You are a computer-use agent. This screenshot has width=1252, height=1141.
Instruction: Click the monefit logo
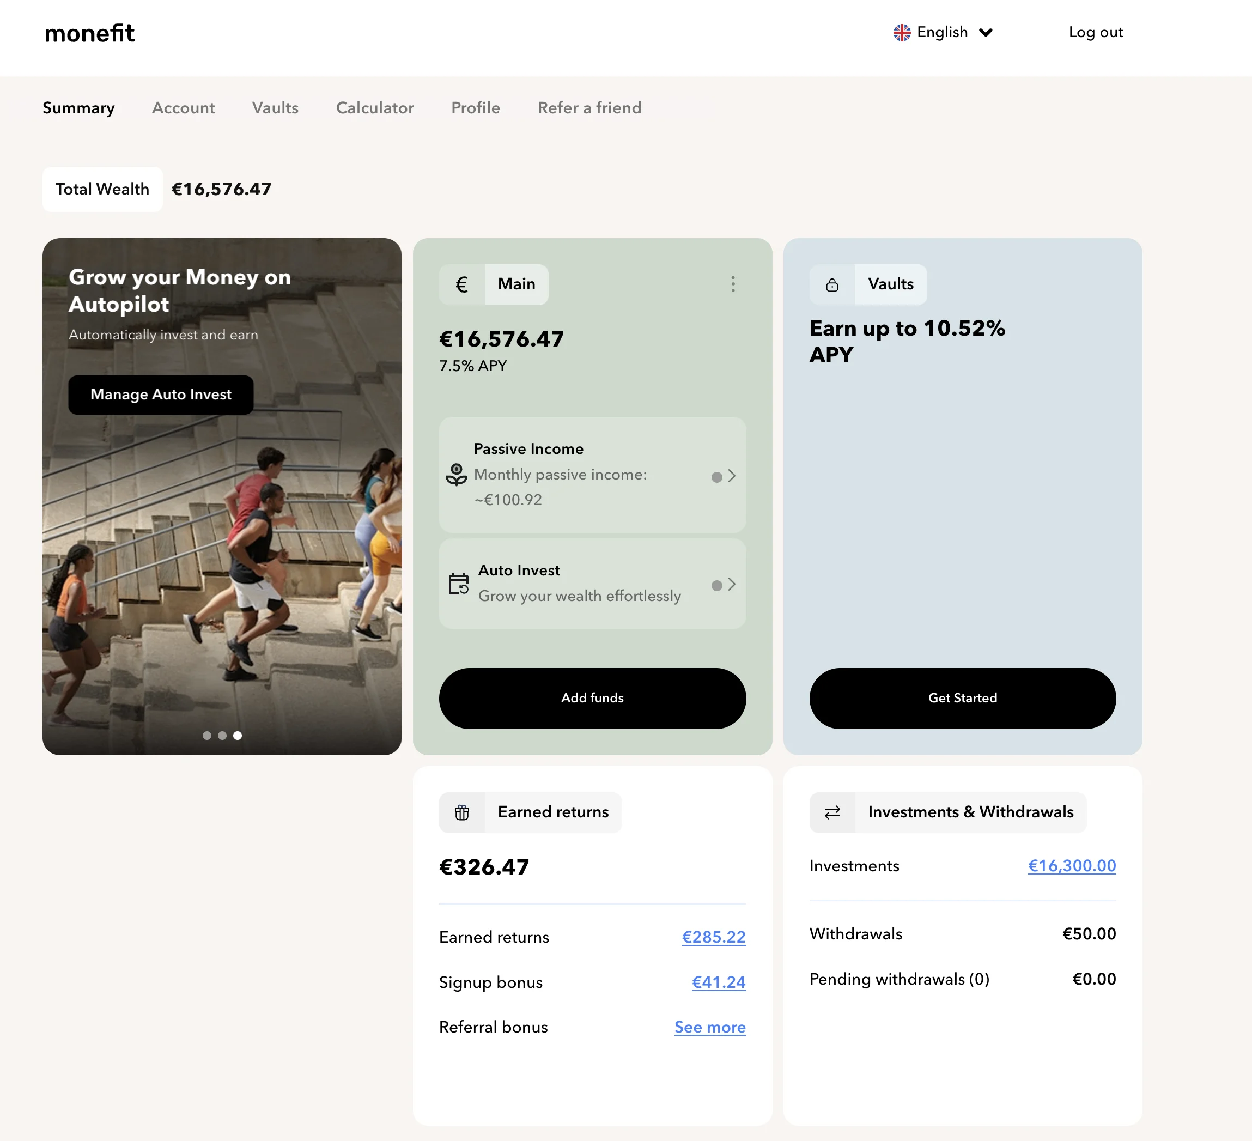[89, 33]
